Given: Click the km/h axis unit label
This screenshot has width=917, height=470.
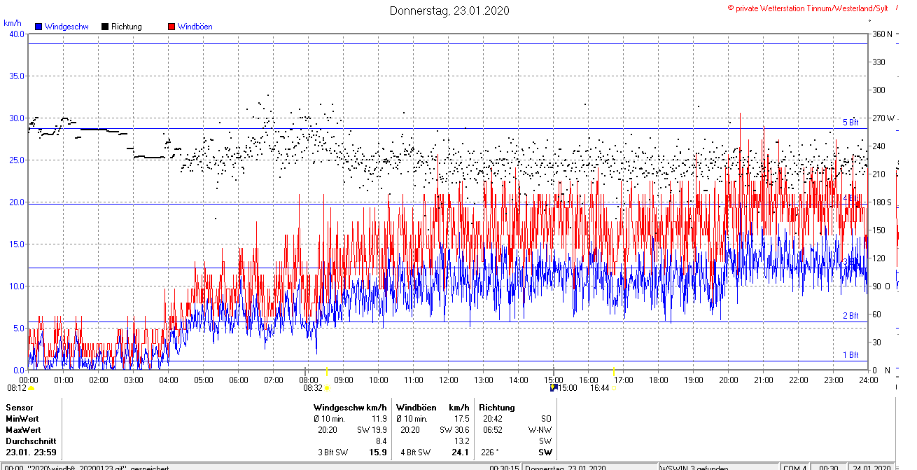Looking at the screenshot, I should [x=13, y=23].
